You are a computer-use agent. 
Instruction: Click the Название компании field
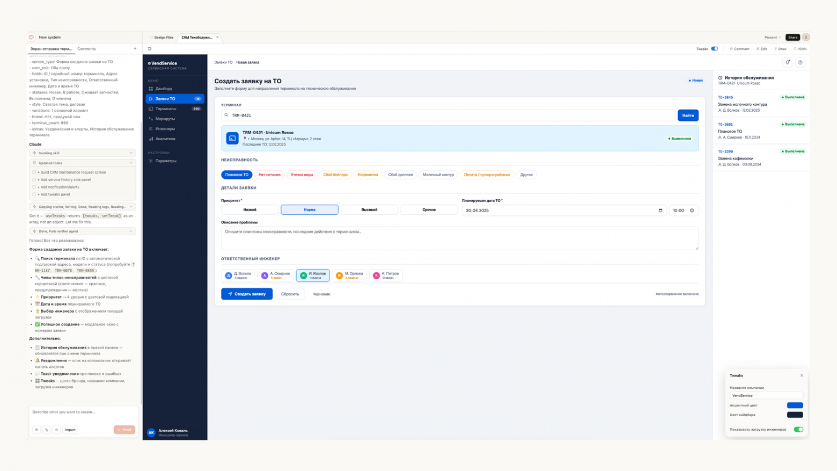pyautogui.click(x=766, y=396)
